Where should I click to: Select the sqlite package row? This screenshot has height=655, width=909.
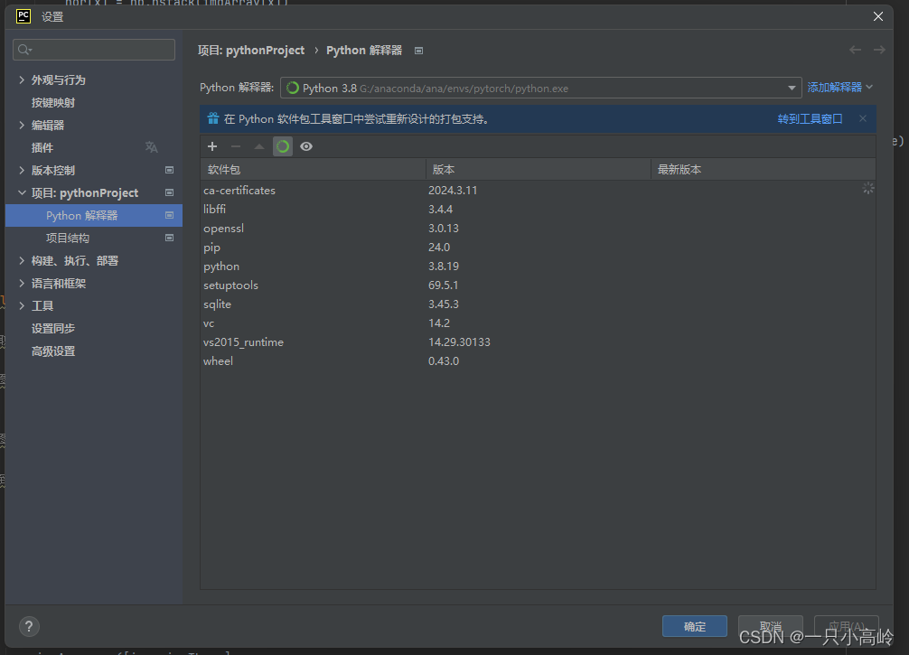click(x=538, y=304)
